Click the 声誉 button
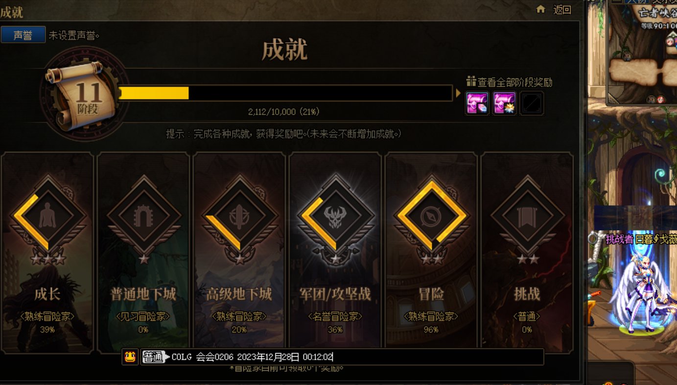The width and height of the screenshot is (677, 385). point(23,35)
